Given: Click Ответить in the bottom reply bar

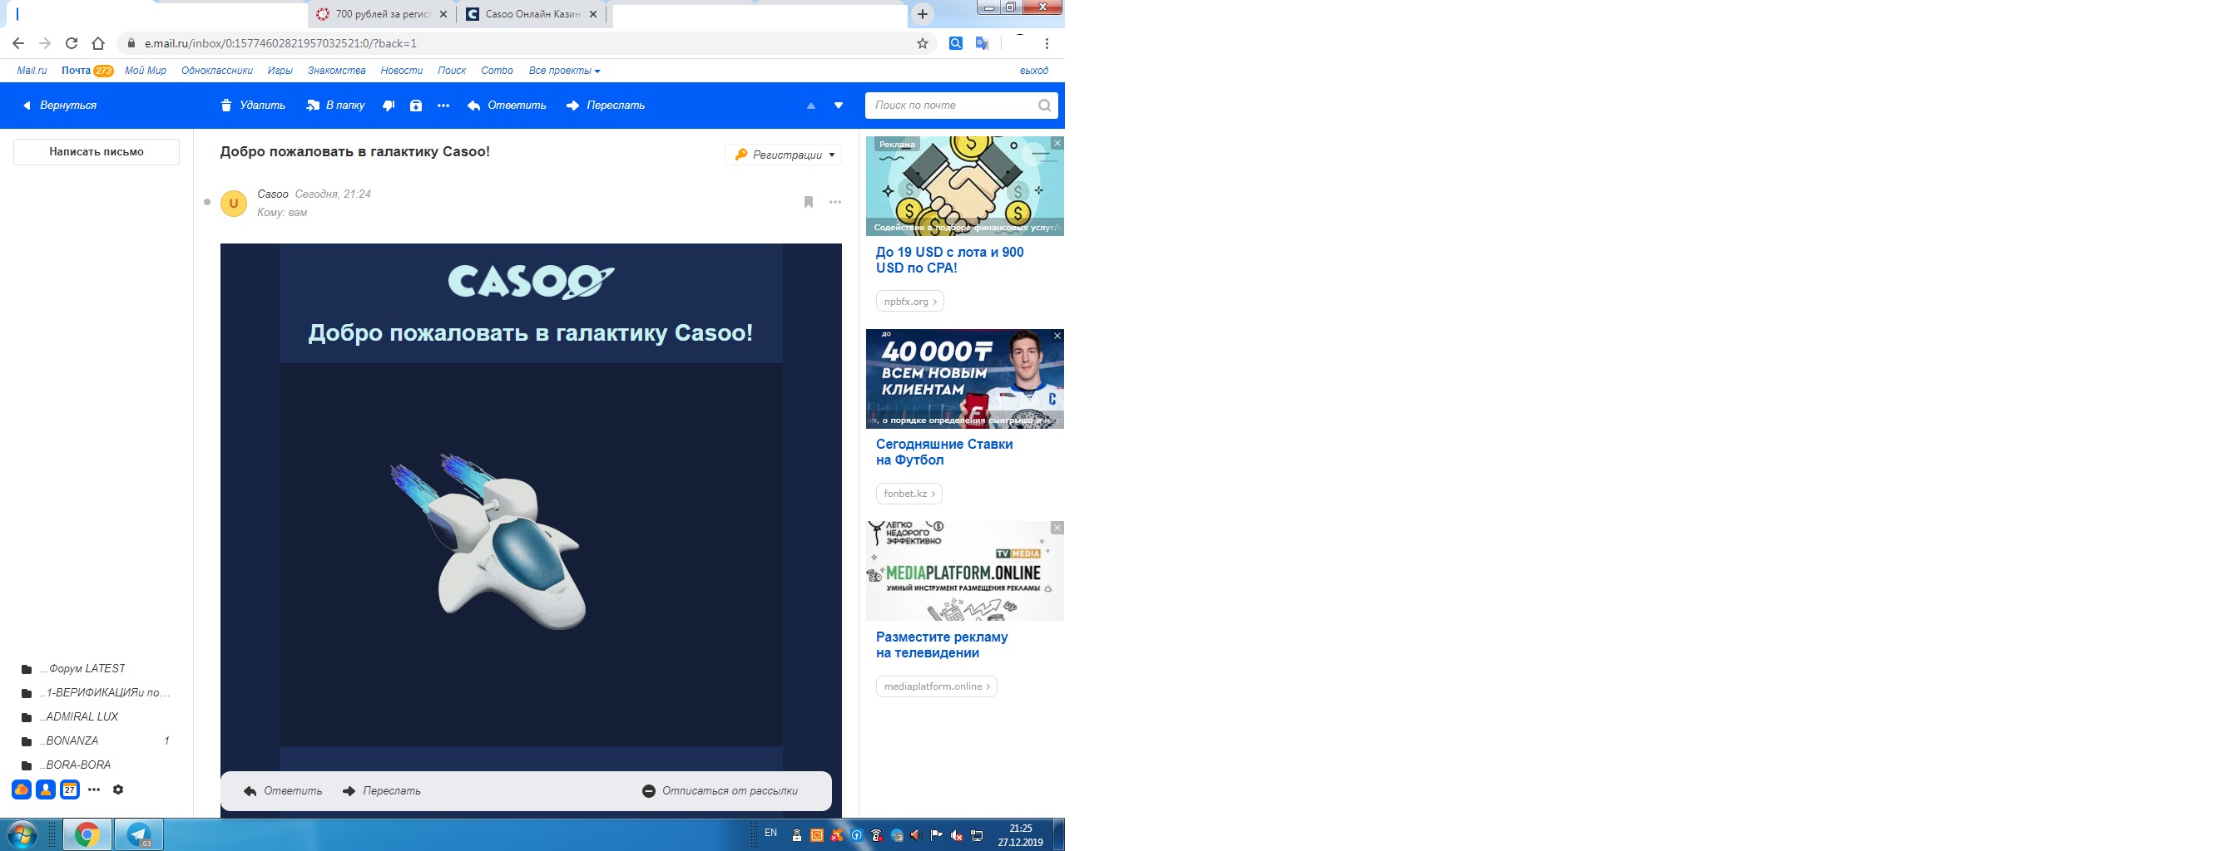Looking at the screenshot, I should click(283, 790).
